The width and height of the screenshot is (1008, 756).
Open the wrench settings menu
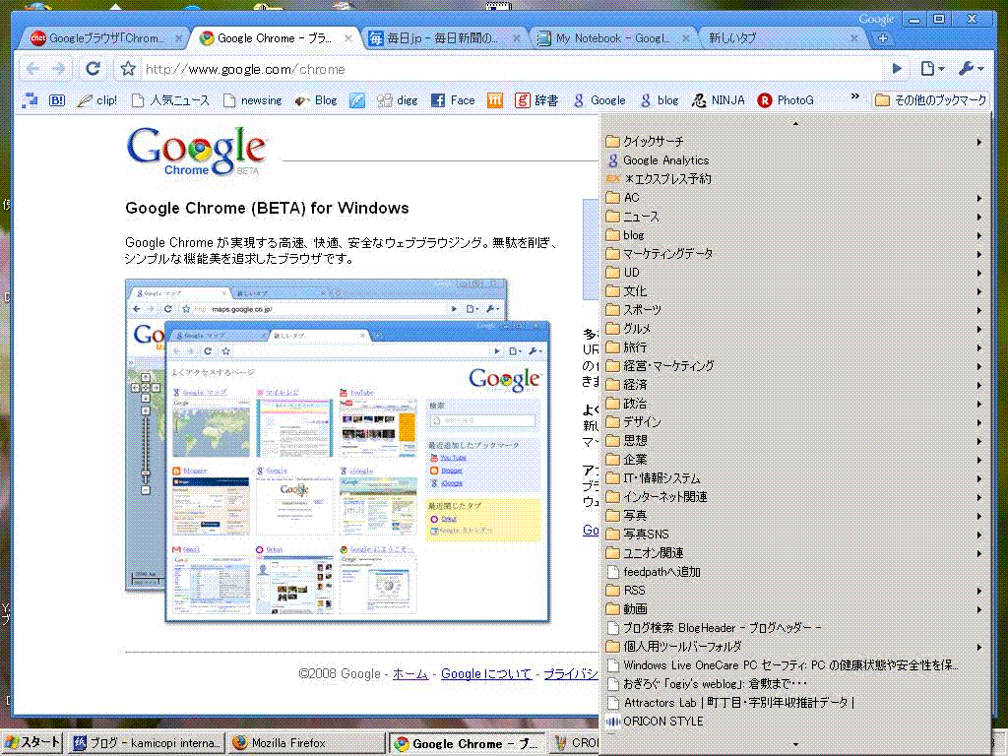pos(971,69)
